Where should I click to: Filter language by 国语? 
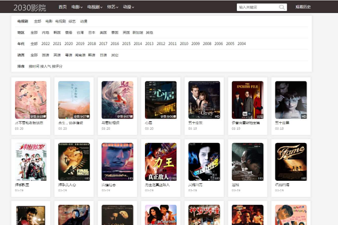coord(45,55)
